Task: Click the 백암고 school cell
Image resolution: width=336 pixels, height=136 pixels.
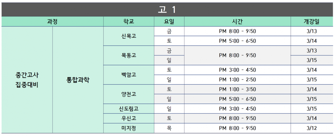Action: (x=129, y=75)
